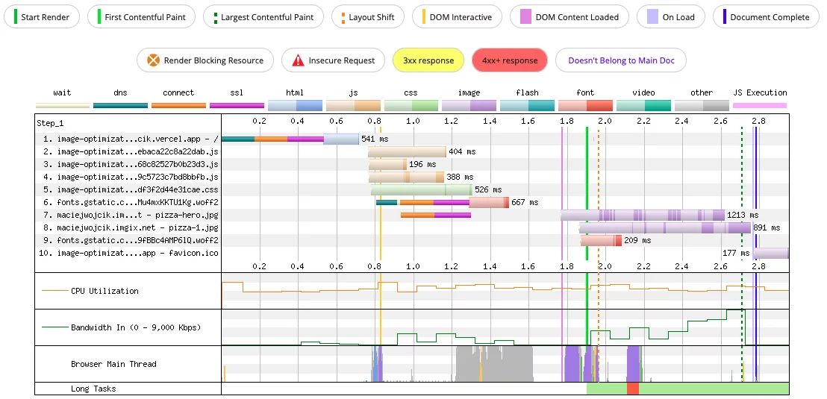Click the DOM Content Loaded purple icon
Image resolution: width=827 pixels, height=399 pixels.
click(525, 17)
